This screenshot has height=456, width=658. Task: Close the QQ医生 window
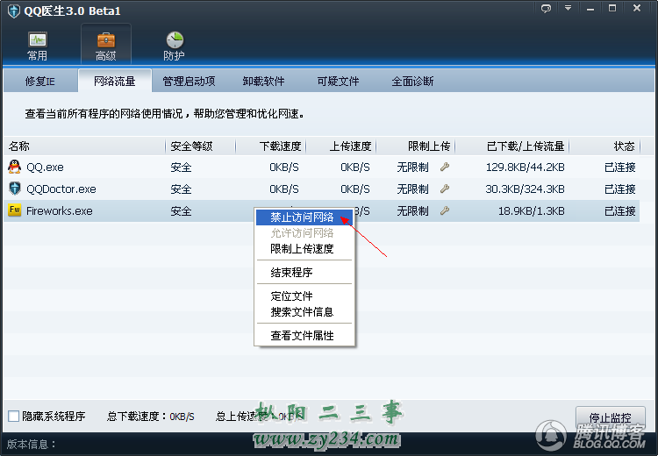[x=637, y=8]
